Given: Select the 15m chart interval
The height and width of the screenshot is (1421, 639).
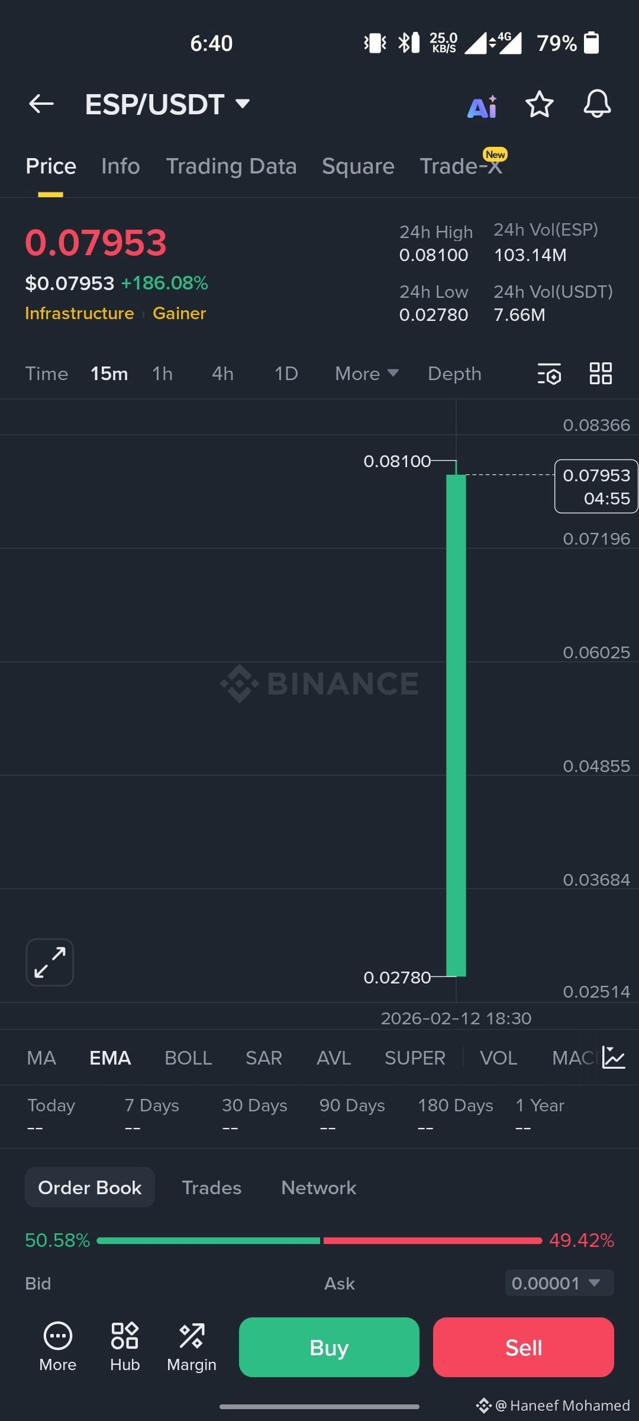Looking at the screenshot, I should tap(109, 374).
